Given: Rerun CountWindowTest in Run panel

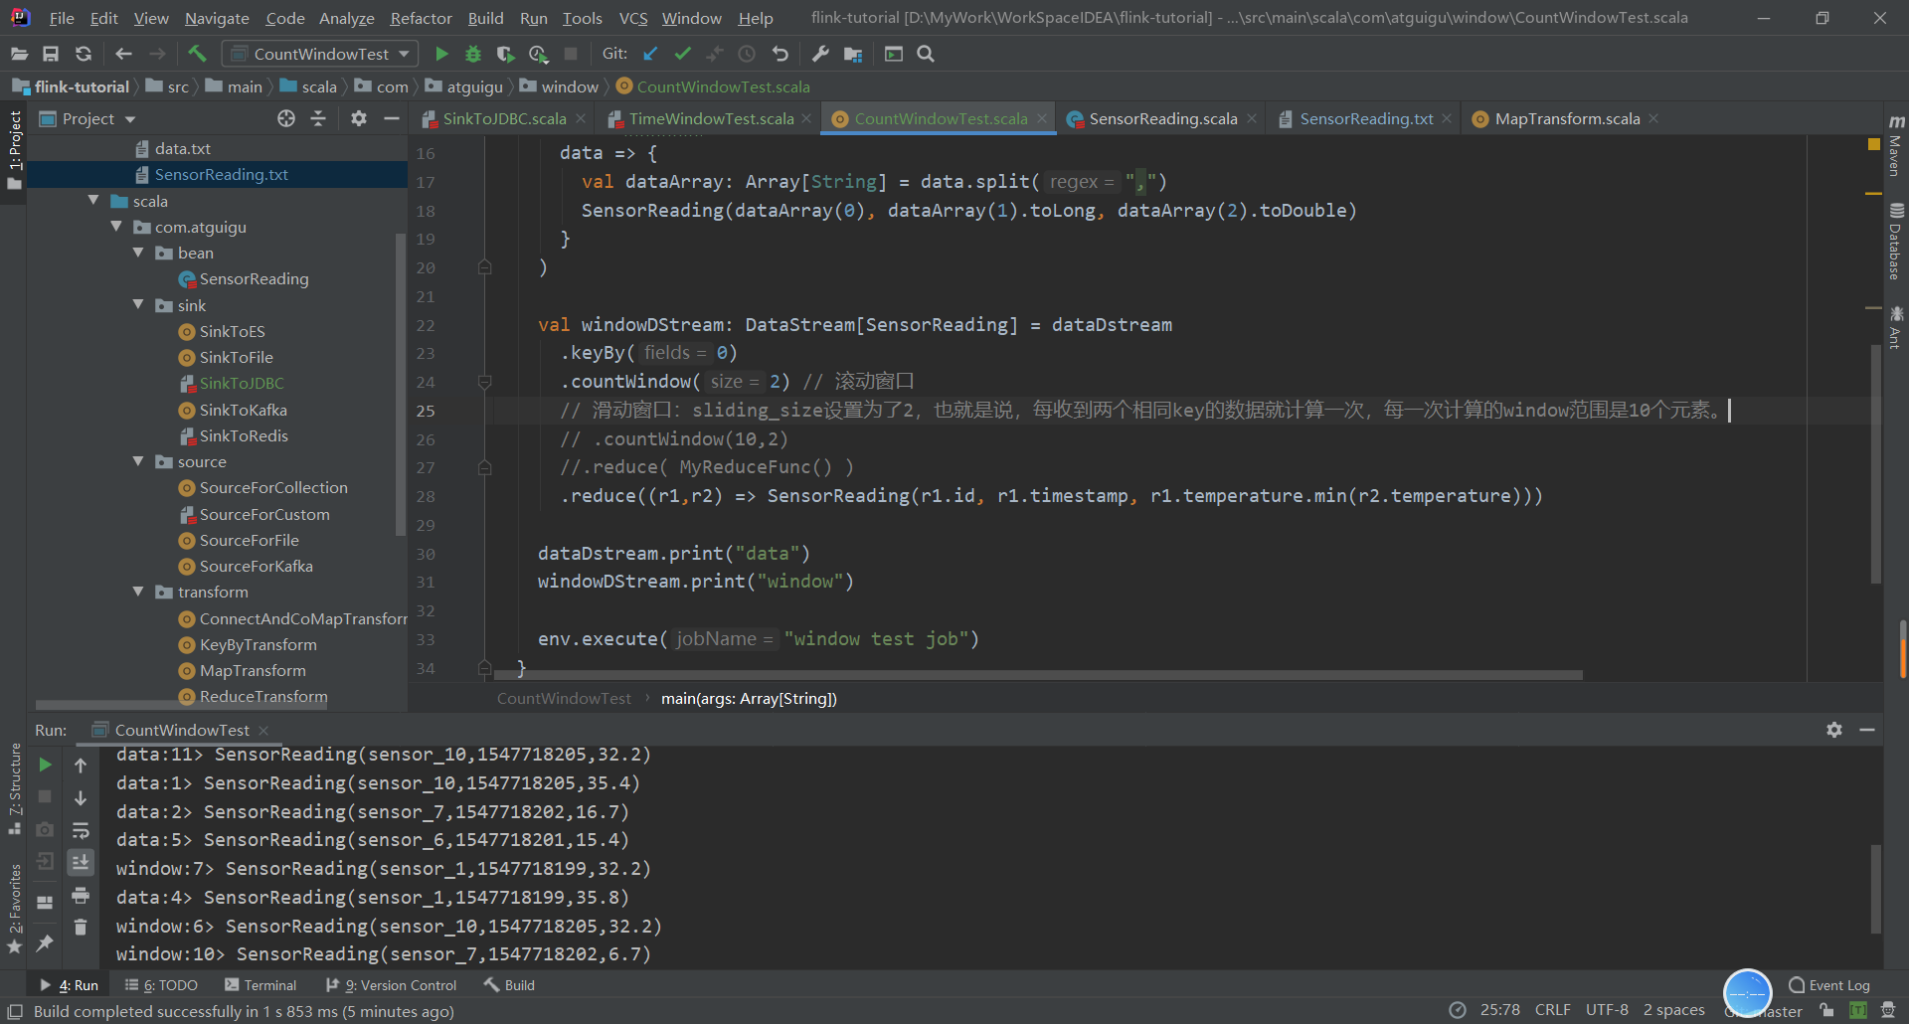Looking at the screenshot, I should (x=45, y=765).
